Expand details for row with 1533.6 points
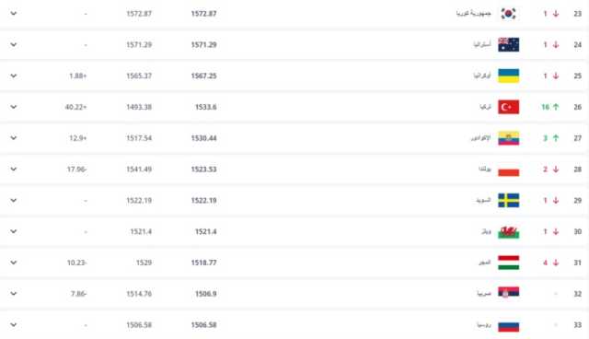The image size is (589, 339). [14, 107]
